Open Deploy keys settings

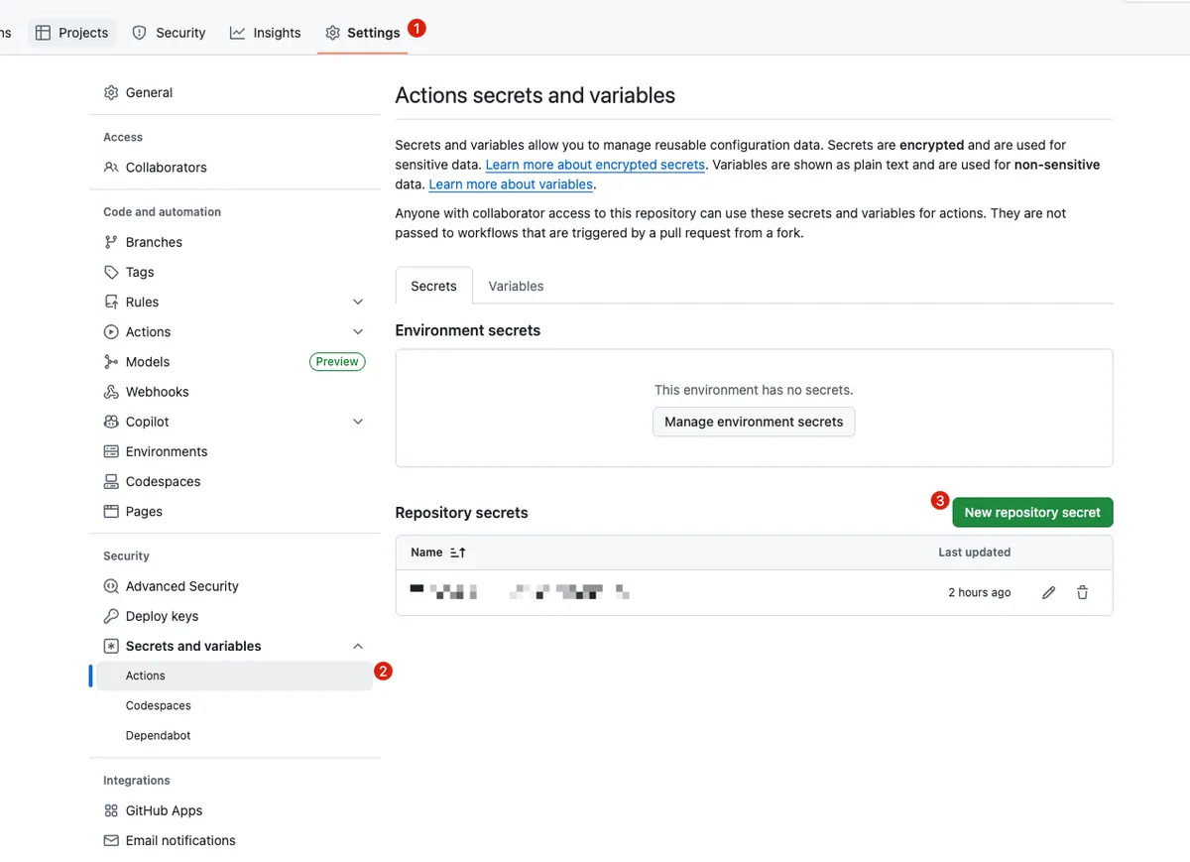click(x=162, y=616)
